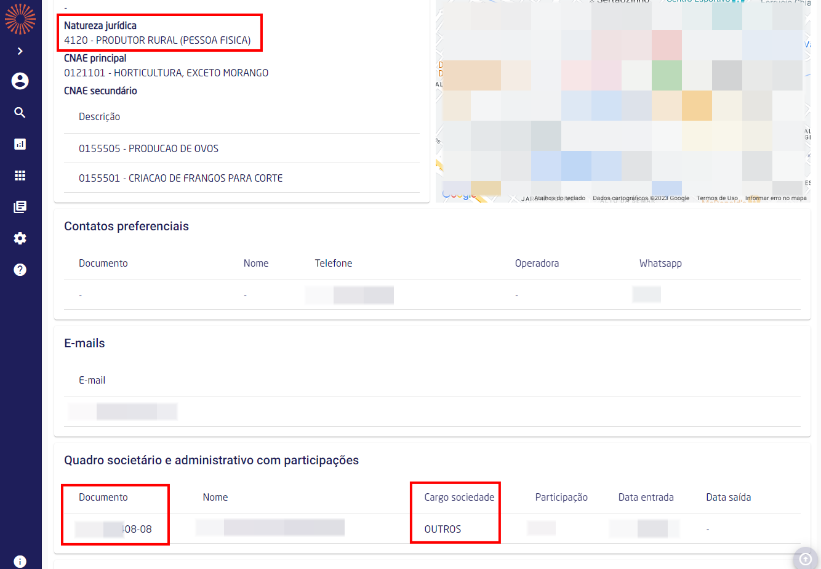Open the apps grid sidebar icon
This screenshot has height=569, width=821.
click(20, 176)
